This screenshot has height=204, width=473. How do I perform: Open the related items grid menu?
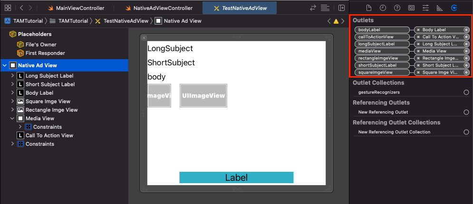tap(8, 8)
